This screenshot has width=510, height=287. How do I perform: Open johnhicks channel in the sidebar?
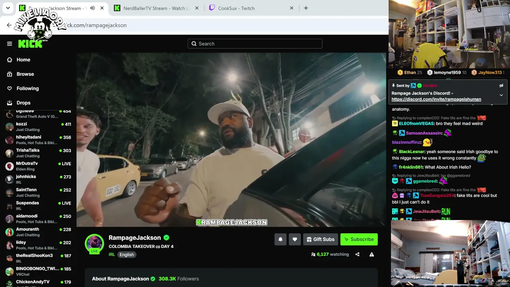click(38, 179)
